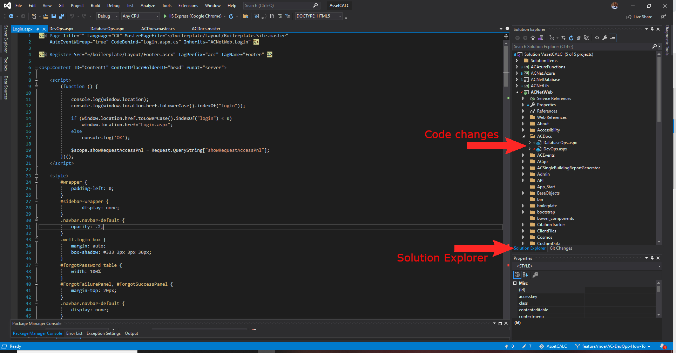Click the Navigate Backward arrow in main toolbar

click(11, 16)
